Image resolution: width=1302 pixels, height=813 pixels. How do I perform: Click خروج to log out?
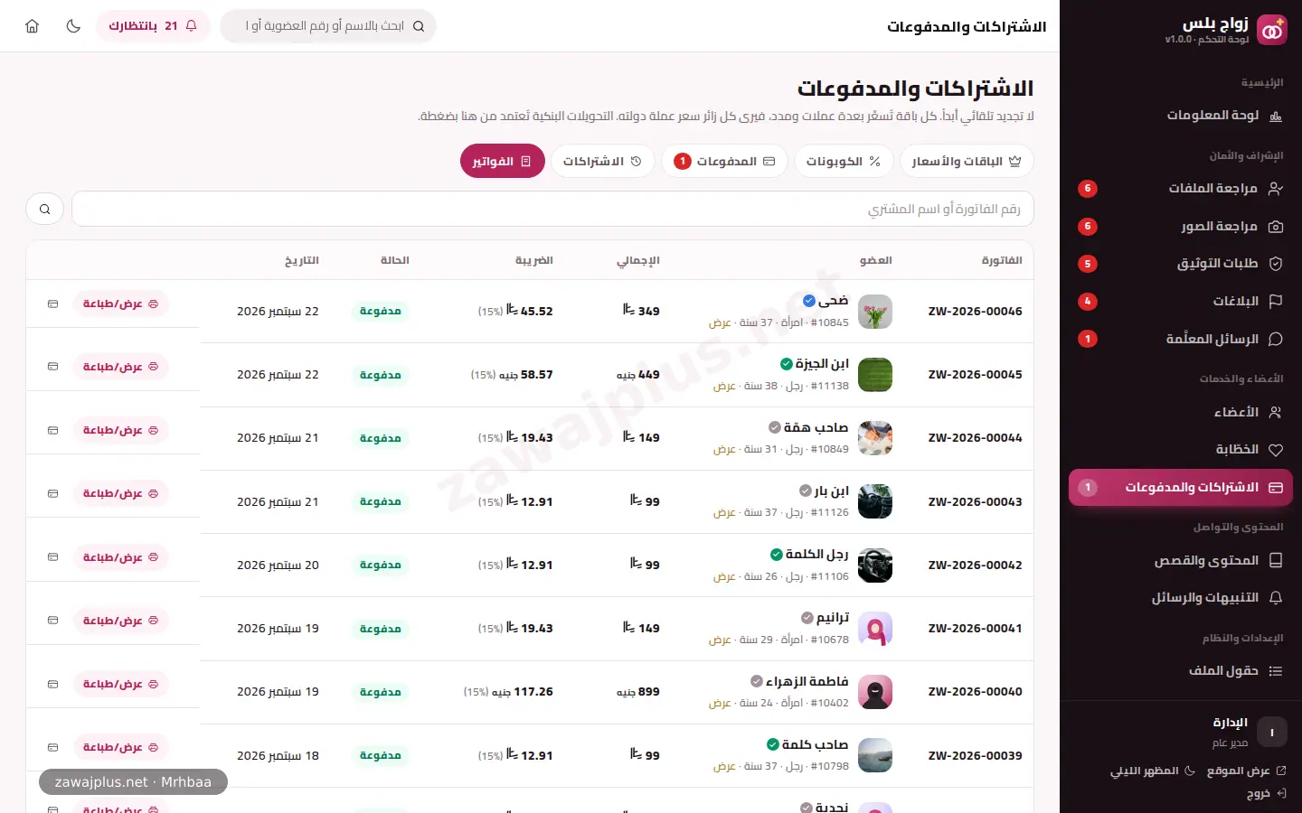[x=1267, y=793]
